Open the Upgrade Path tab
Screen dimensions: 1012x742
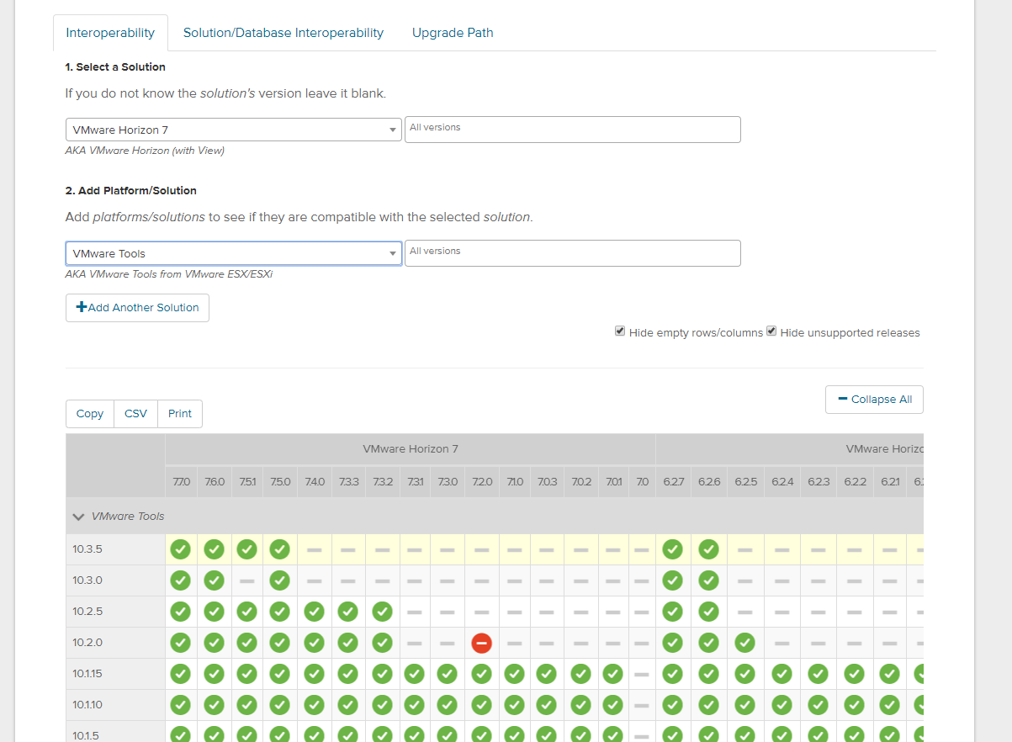click(x=453, y=33)
